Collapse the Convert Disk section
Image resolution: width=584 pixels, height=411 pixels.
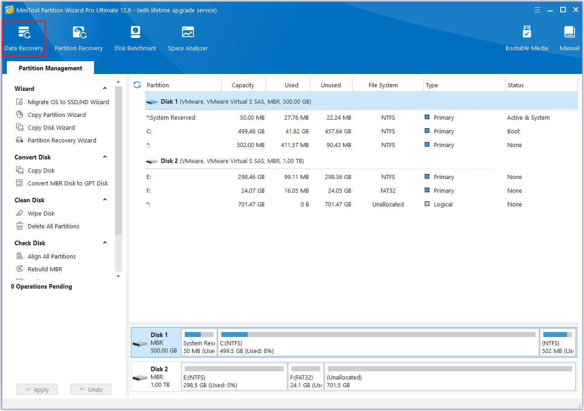point(105,157)
